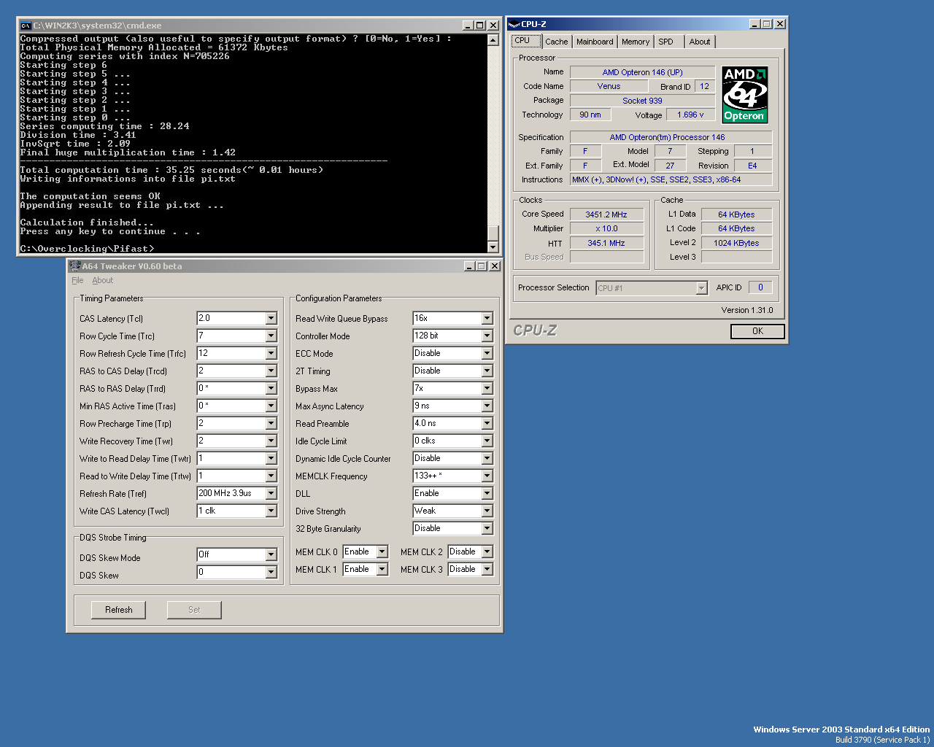Expand the 2T Timing dropdown
934x747 pixels.
click(x=487, y=371)
